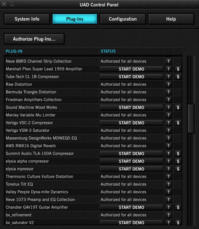Open help for elysia alpha compressor
This screenshot has width=199, height=229.
pyautogui.click(x=168, y=161)
